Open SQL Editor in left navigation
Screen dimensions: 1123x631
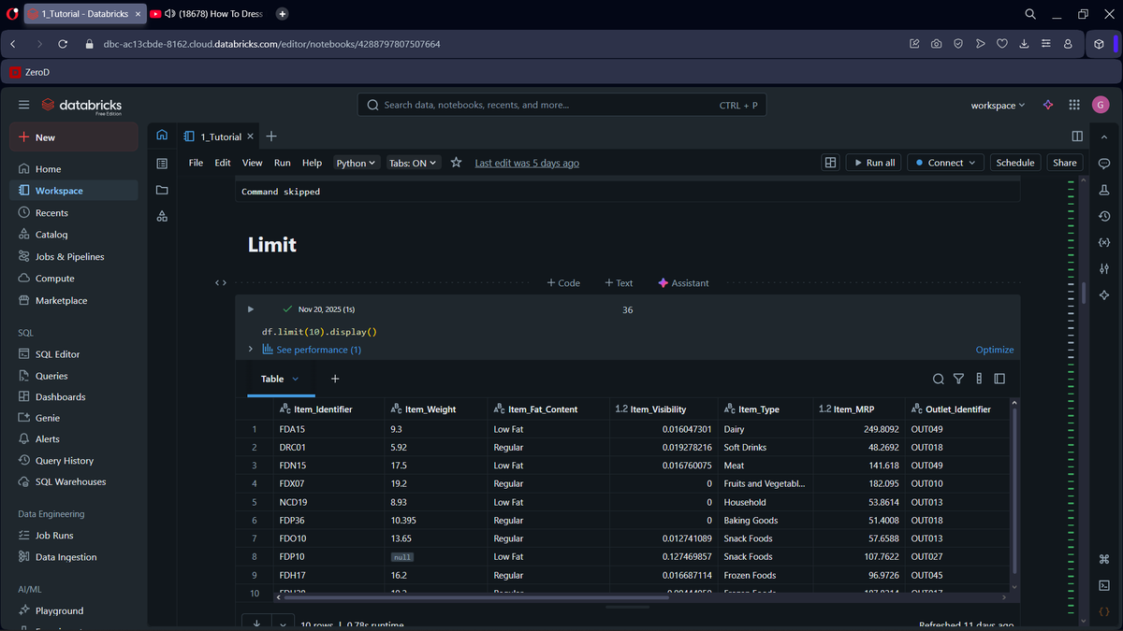[57, 354]
